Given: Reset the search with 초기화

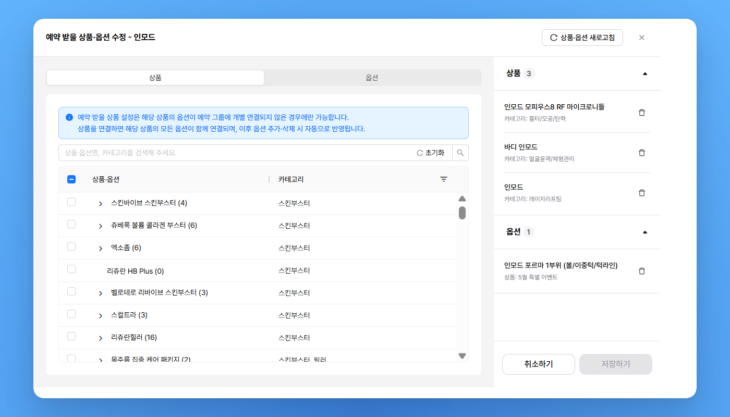Looking at the screenshot, I should [431, 153].
